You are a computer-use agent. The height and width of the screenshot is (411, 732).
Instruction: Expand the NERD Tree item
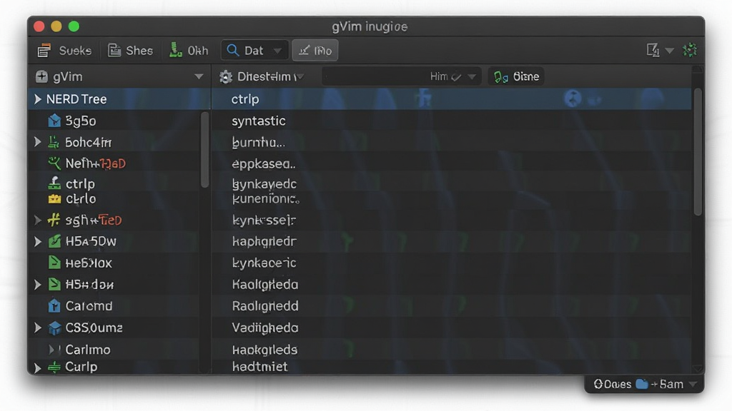[37, 98]
